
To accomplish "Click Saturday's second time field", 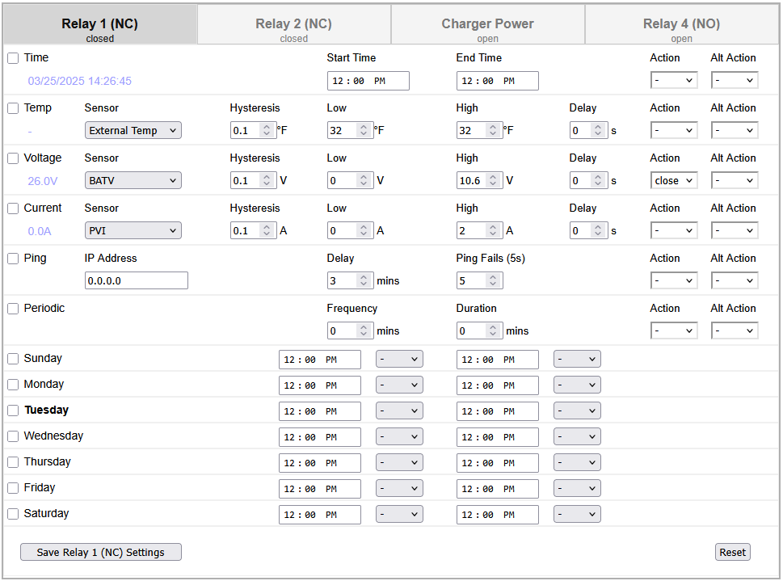I will (498, 515).
